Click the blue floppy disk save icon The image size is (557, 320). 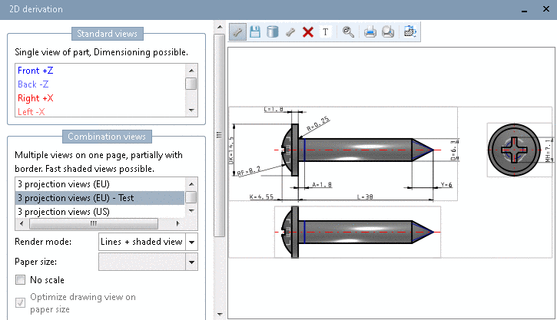(256, 32)
